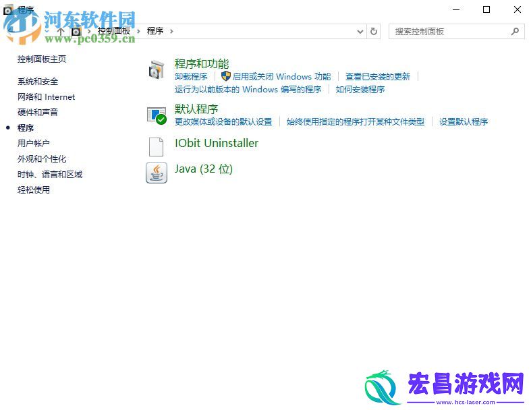
Task: Open 网络和 Internet category in sidebar
Action: point(47,97)
